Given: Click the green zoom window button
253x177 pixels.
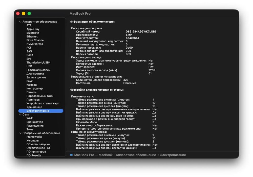Looking at the screenshot, I should pos(29,14).
